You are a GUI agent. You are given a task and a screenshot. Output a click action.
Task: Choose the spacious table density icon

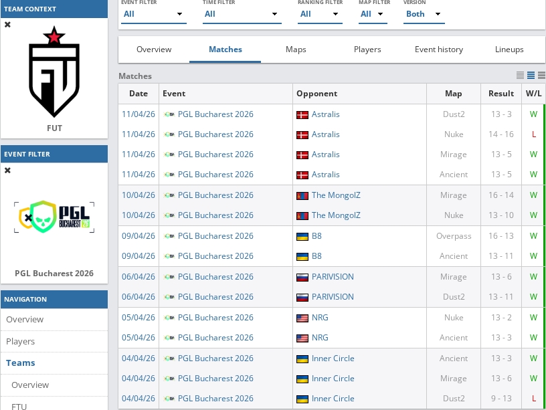541,75
